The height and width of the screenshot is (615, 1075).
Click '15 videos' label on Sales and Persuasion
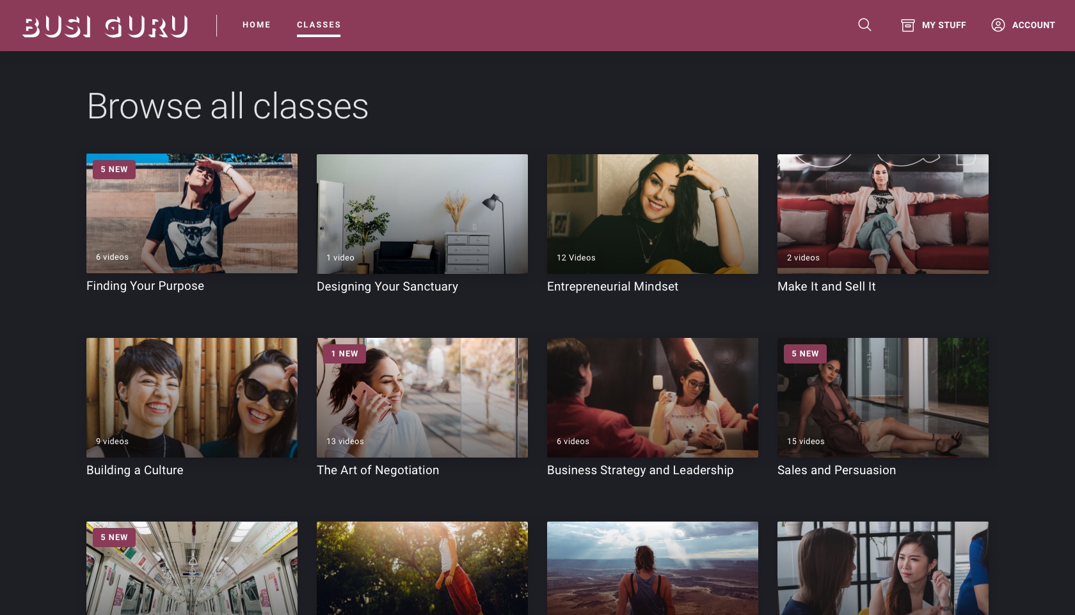(806, 442)
